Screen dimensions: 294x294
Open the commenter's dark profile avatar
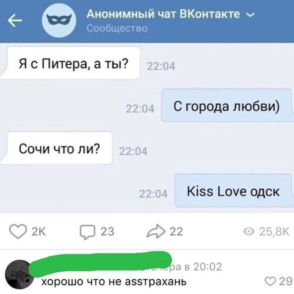pyautogui.click(x=20, y=274)
